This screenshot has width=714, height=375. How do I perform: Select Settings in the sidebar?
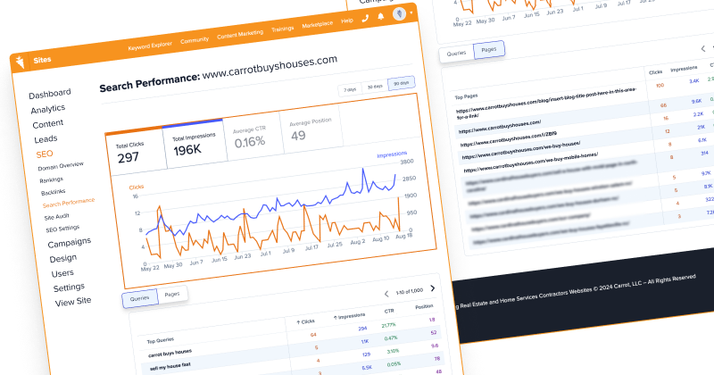69,288
